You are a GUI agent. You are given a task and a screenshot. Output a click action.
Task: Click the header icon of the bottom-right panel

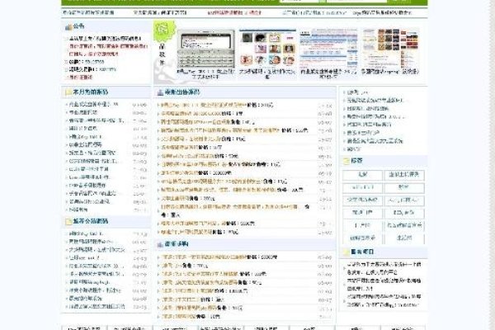click(x=347, y=252)
